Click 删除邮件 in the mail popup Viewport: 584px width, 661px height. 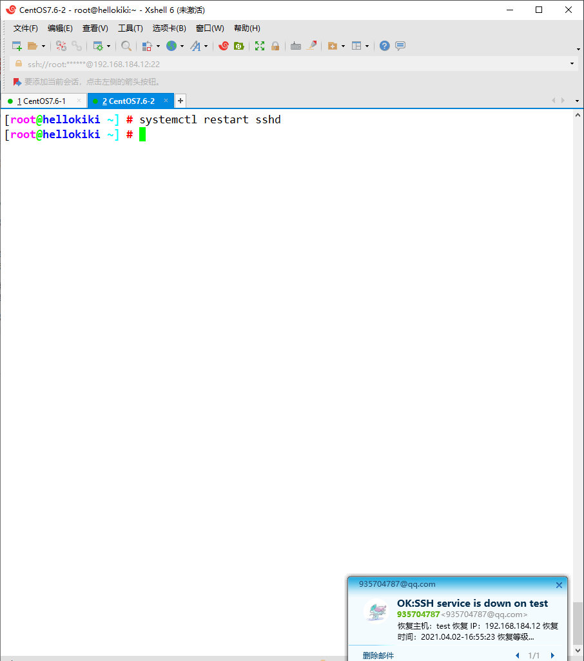coord(378,656)
